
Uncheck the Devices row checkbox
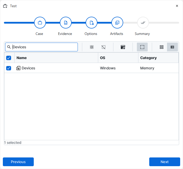(9, 68)
